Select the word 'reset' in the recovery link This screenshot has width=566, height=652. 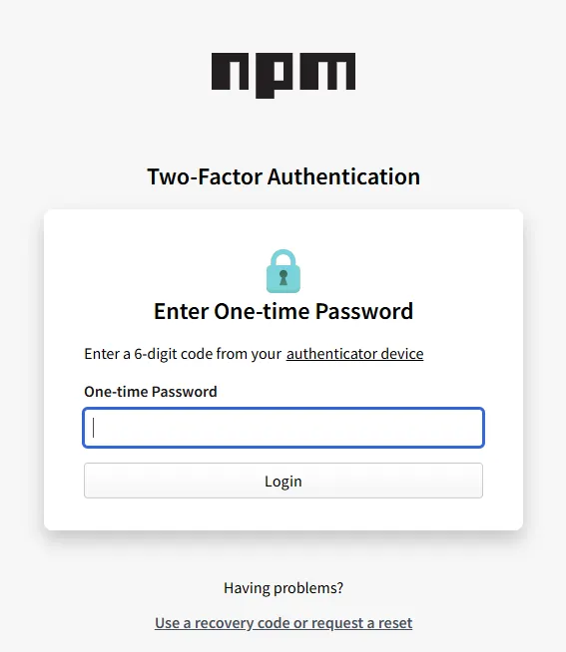[x=395, y=623]
